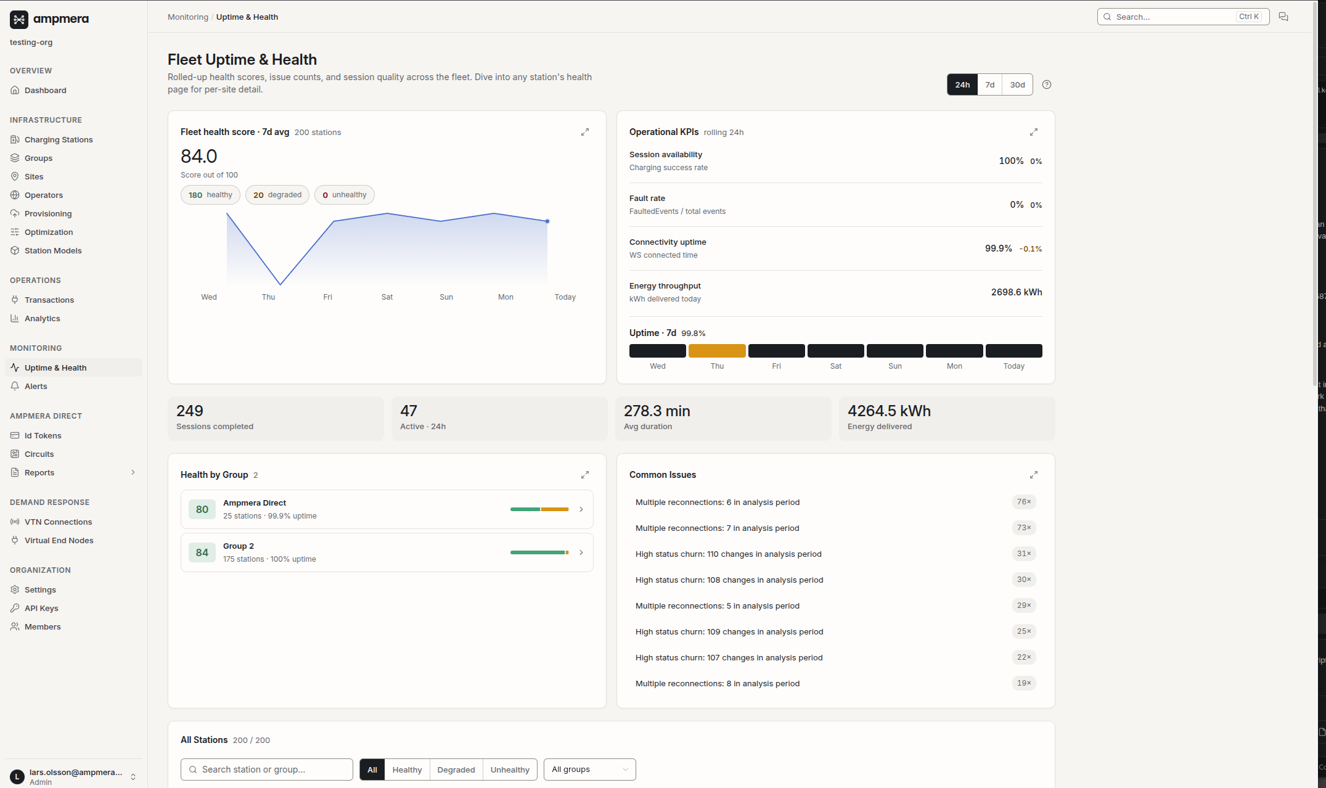Select the All stations filter button
The height and width of the screenshot is (788, 1326).
[372, 770]
